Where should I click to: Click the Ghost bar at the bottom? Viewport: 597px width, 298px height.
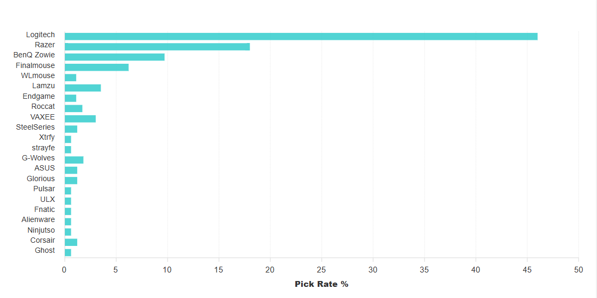[x=68, y=252]
